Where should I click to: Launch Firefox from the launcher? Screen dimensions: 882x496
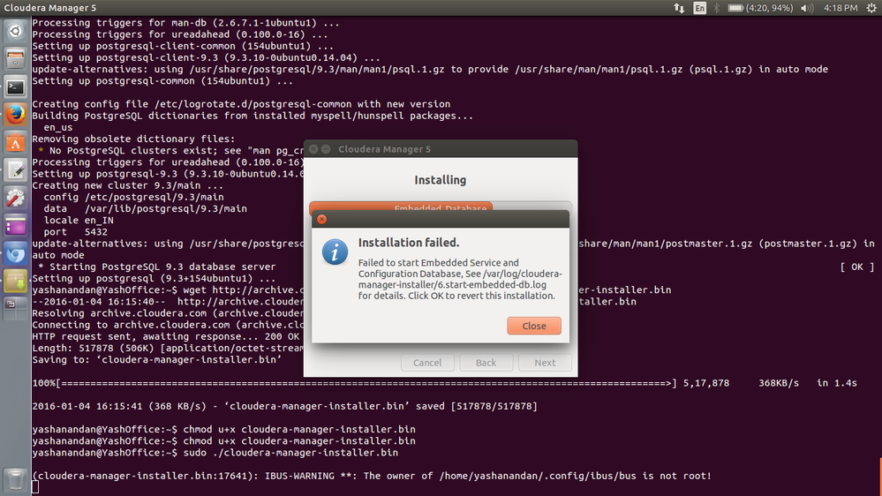(15, 115)
